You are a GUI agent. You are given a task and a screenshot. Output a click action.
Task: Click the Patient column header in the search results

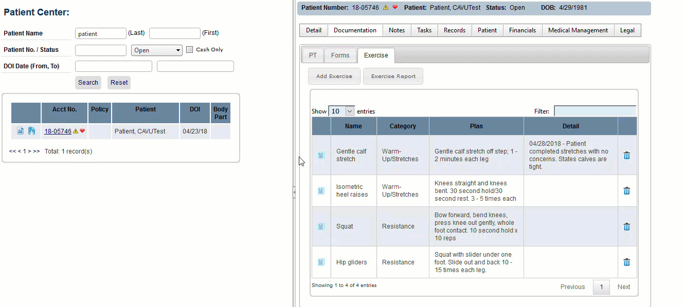[x=146, y=113]
